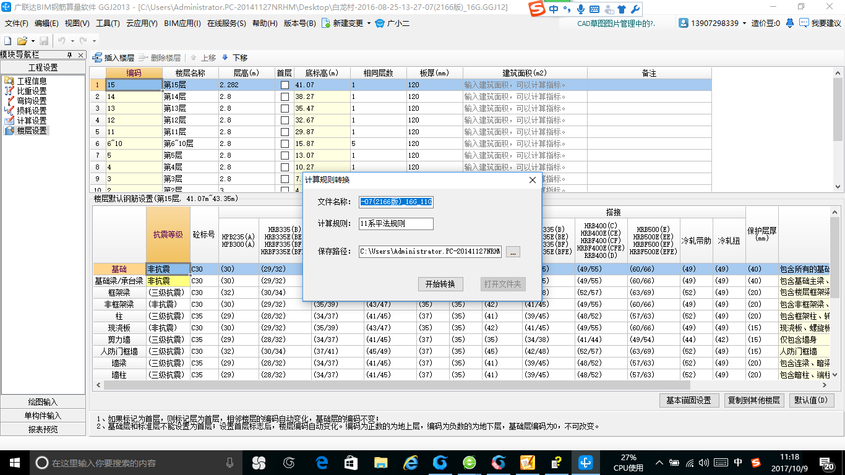Open the Redo history dropdown arrow

click(93, 40)
